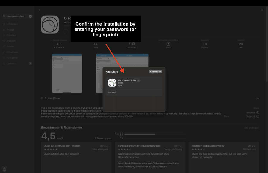Open review 'Auch auf dem Mac kein Problem'
This screenshot has width=268, height=173.
pos(76,158)
